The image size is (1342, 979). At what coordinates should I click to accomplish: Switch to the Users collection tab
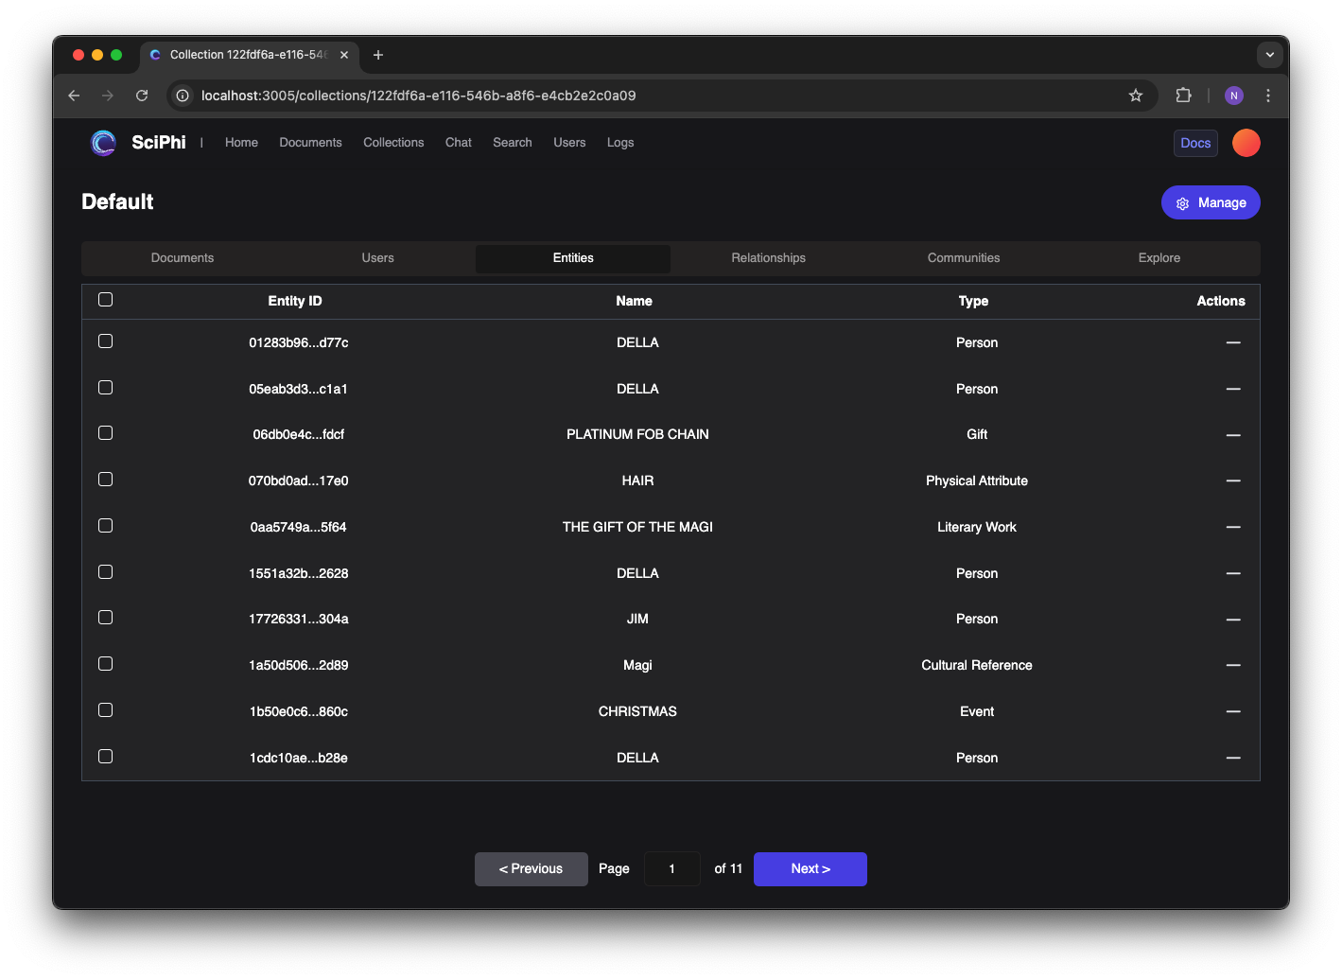tap(377, 258)
